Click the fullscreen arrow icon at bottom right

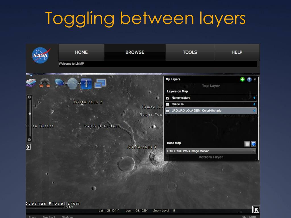[256, 209]
